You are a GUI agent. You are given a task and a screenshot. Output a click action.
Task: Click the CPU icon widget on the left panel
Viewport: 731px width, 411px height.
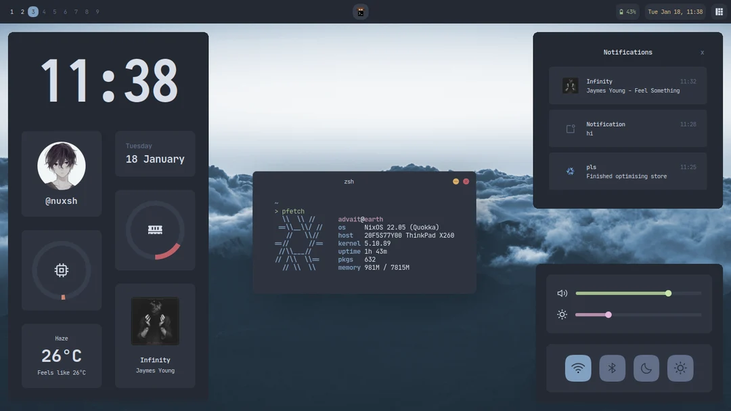tap(62, 269)
